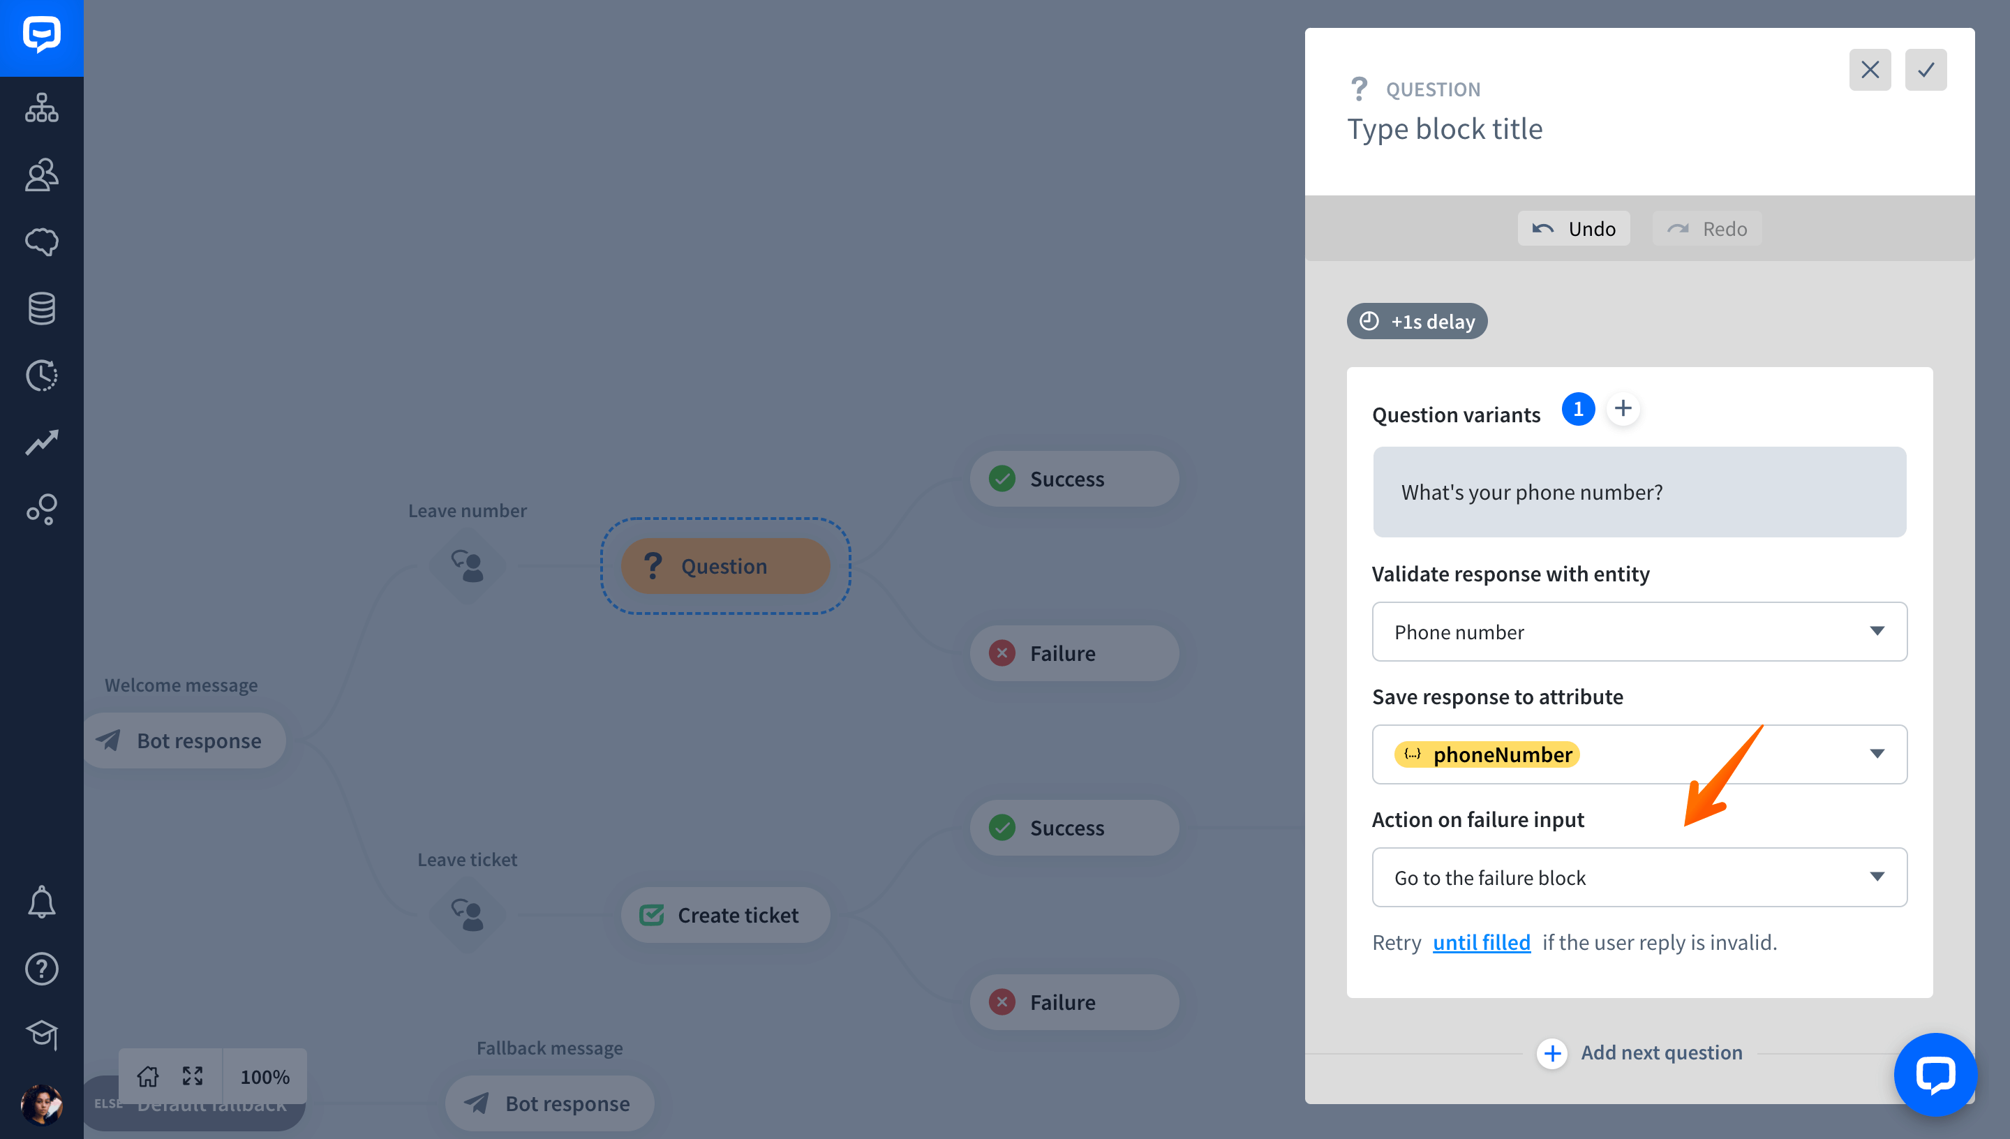Open the phoneNumber attribute dropdown
The image size is (2010, 1139).
point(1639,754)
